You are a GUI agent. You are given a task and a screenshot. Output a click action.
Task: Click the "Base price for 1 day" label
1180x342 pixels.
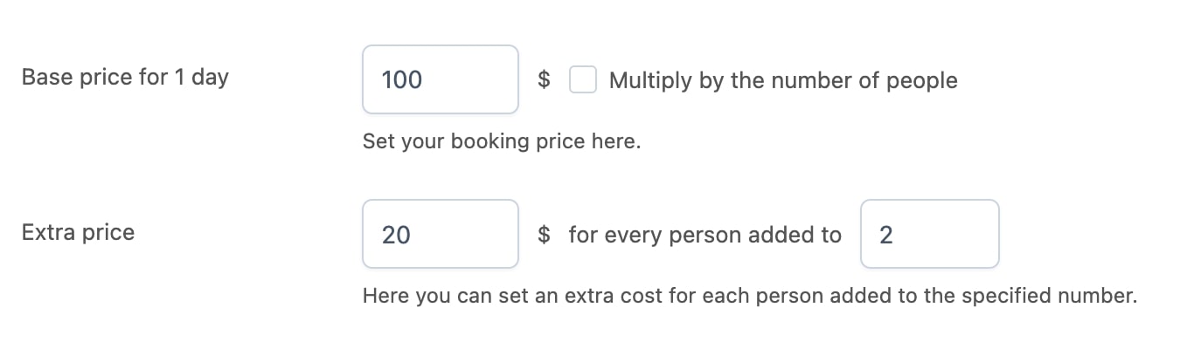click(x=125, y=77)
